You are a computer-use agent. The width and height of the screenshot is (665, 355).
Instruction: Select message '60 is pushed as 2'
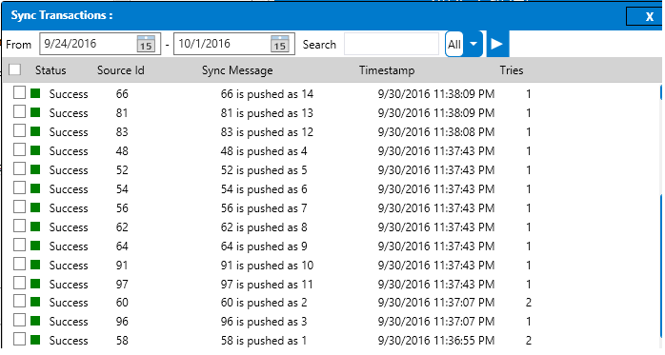264,303
